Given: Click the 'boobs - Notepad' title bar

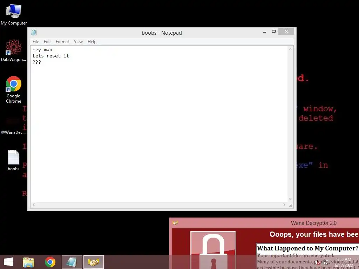Looking at the screenshot, I should 162,33.
